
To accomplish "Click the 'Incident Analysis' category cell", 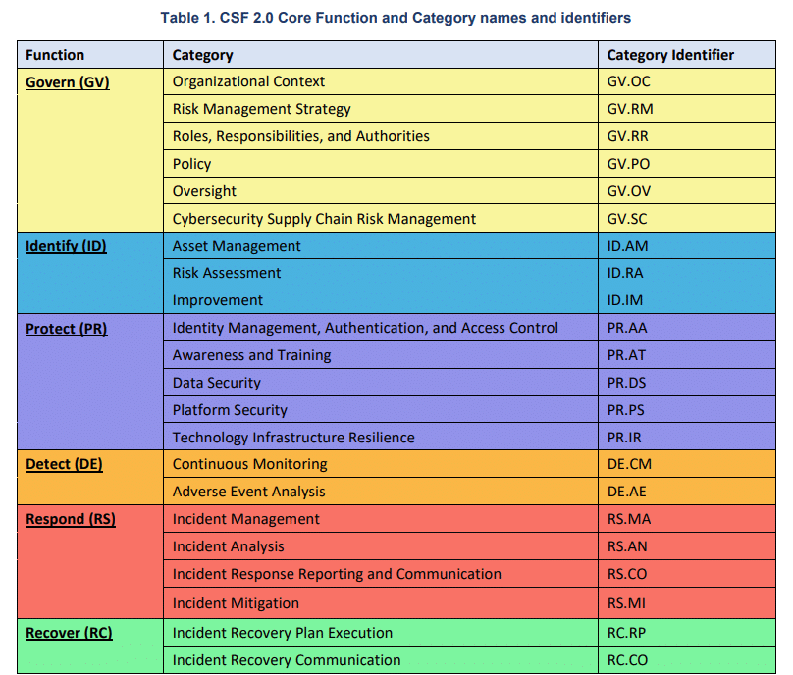I will 381,546.
